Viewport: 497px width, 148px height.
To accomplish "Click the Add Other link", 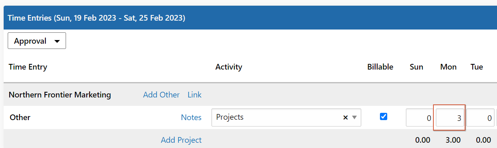I will point(161,95).
